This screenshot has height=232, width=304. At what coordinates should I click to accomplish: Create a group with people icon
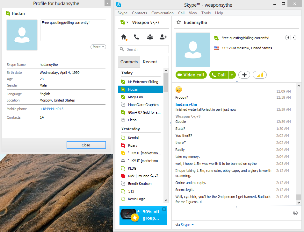[x=150, y=37]
